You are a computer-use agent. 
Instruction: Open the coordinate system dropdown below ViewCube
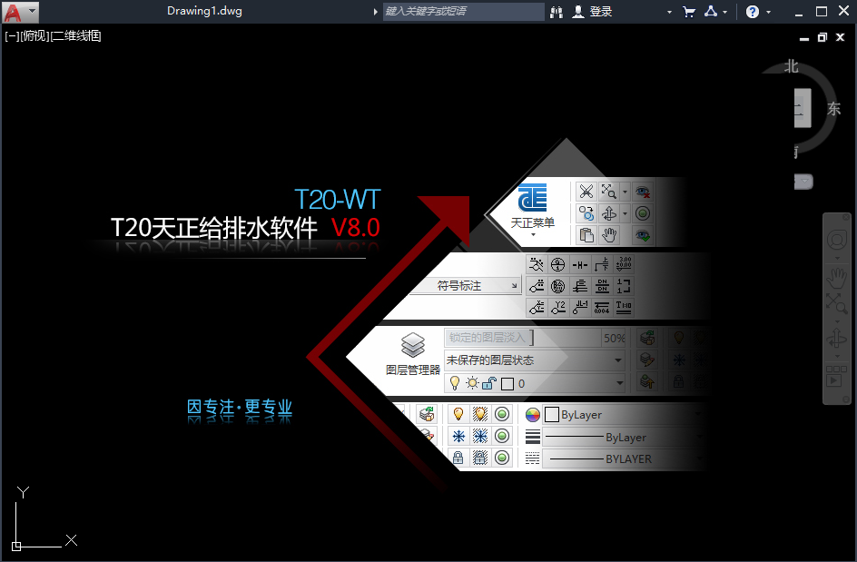(804, 182)
